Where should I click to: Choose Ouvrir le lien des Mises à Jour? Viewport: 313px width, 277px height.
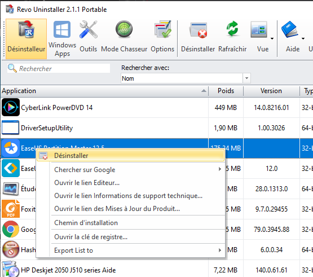[131, 209]
